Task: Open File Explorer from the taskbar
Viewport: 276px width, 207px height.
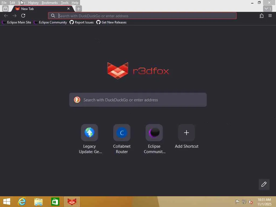Action: pyautogui.click(x=38, y=202)
